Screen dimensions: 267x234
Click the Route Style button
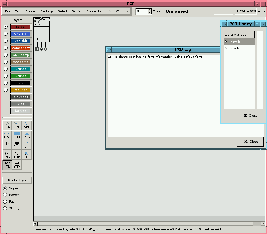(x=17, y=180)
